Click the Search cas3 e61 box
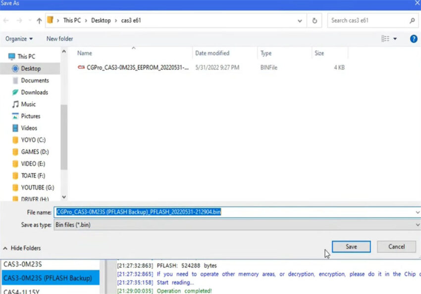Image resolution: width=421 pixels, height=294 pixels. pos(369,21)
